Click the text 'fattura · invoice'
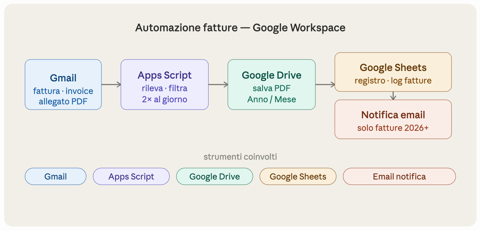This screenshot has height=231, width=480. coord(63,91)
